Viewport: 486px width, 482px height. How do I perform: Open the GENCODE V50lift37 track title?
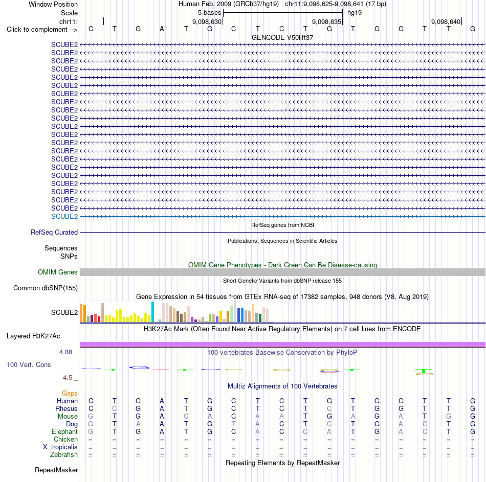282,37
